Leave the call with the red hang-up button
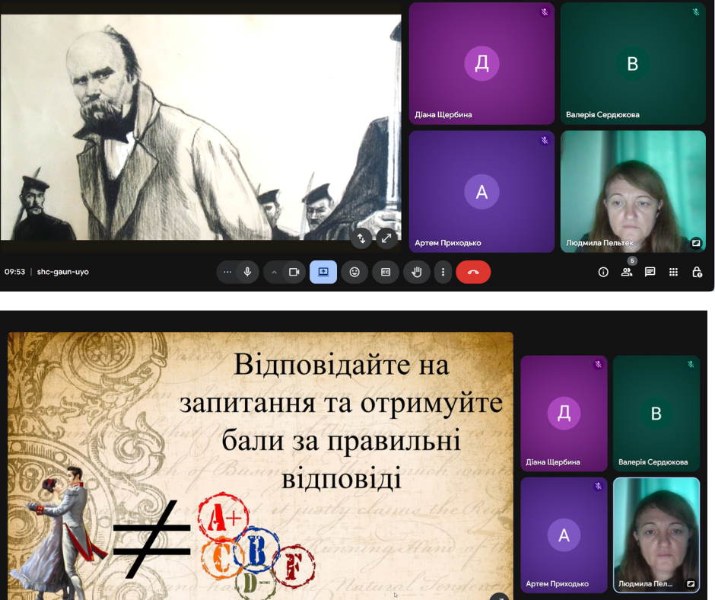 point(473,272)
